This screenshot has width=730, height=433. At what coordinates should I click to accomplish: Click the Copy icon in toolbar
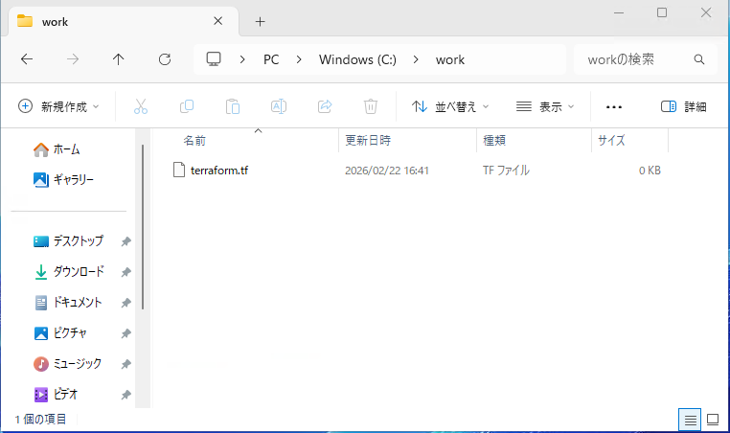(x=187, y=106)
